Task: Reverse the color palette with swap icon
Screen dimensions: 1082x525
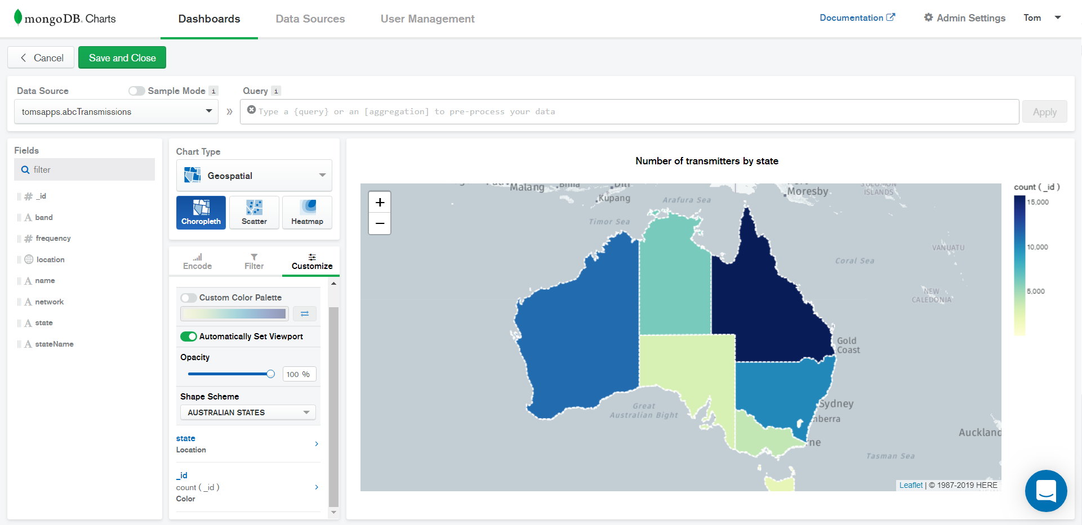Action: pyautogui.click(x=305, y=313)
